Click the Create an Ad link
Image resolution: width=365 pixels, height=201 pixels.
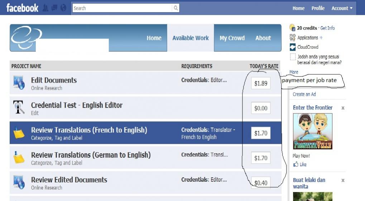(304, 94)
